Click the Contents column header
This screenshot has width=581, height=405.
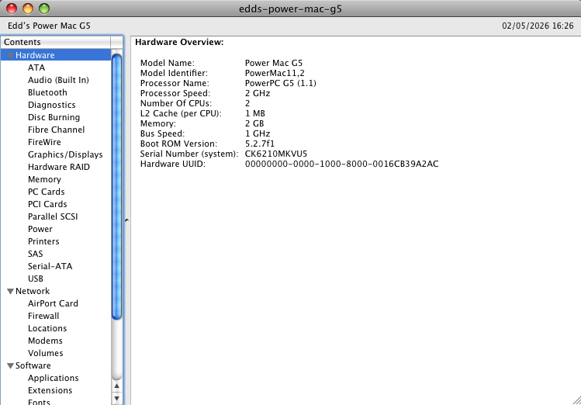coord(56,42)
